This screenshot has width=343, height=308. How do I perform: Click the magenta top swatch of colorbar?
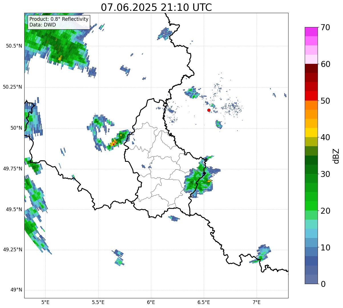[311, 32]
